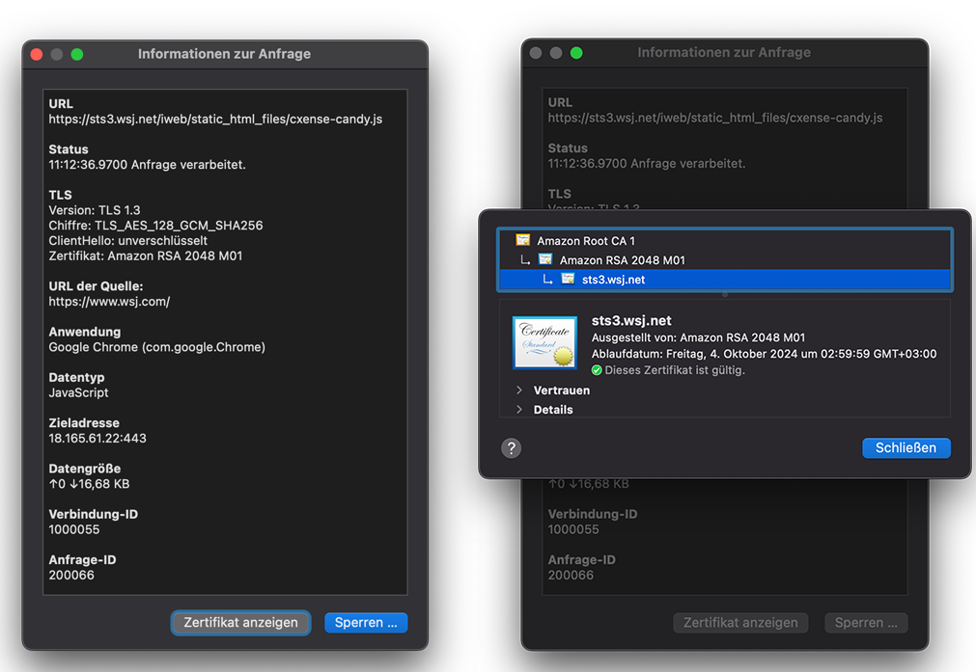Click 'Dieses Zertifikat ist gültig.' text

(675, 370)
